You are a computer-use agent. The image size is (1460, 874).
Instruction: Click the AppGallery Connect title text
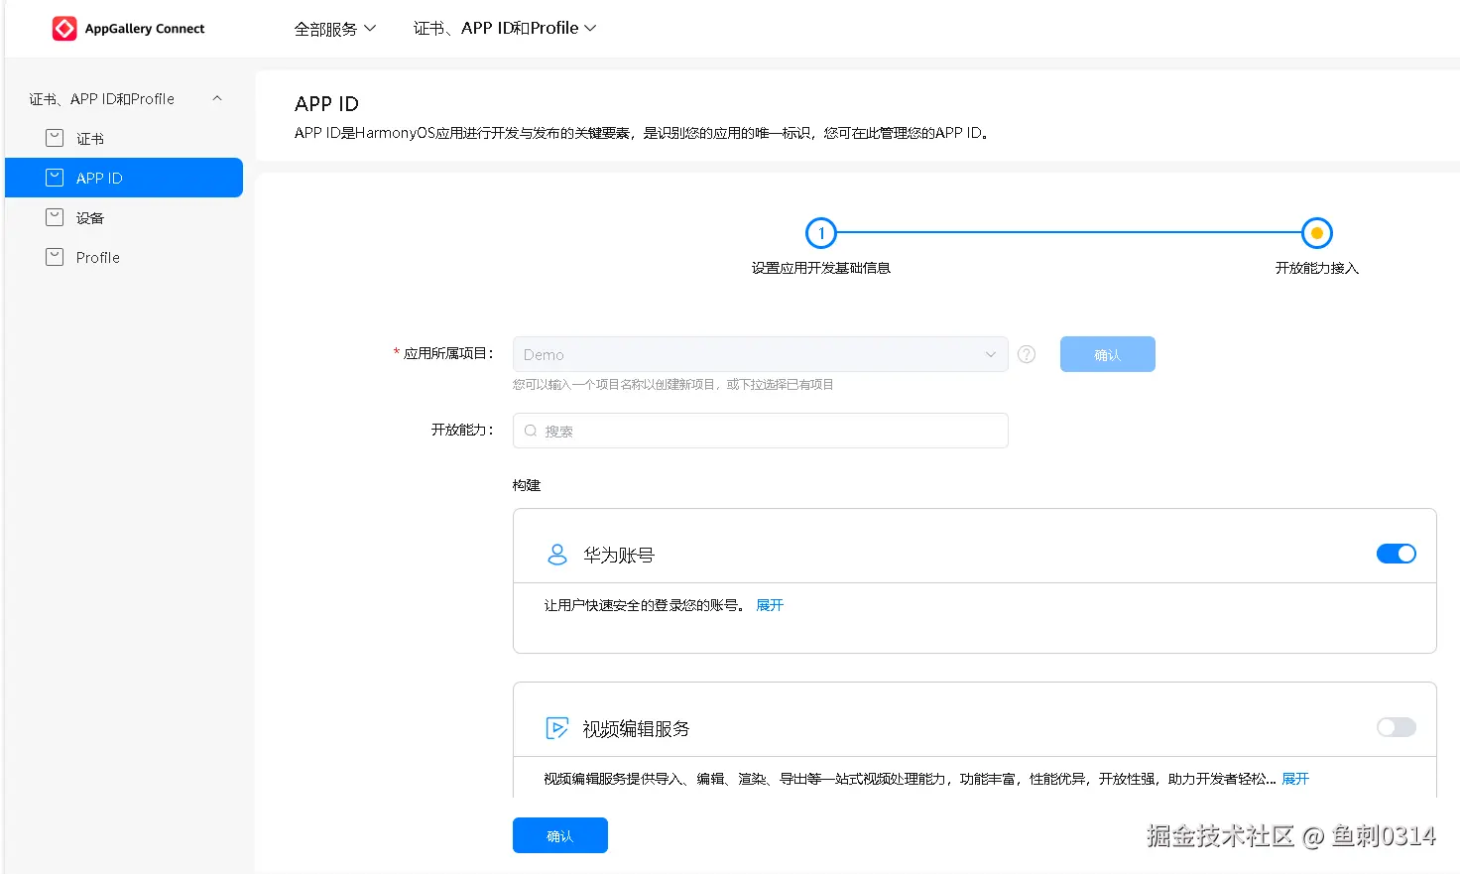[x=145, y=29]
